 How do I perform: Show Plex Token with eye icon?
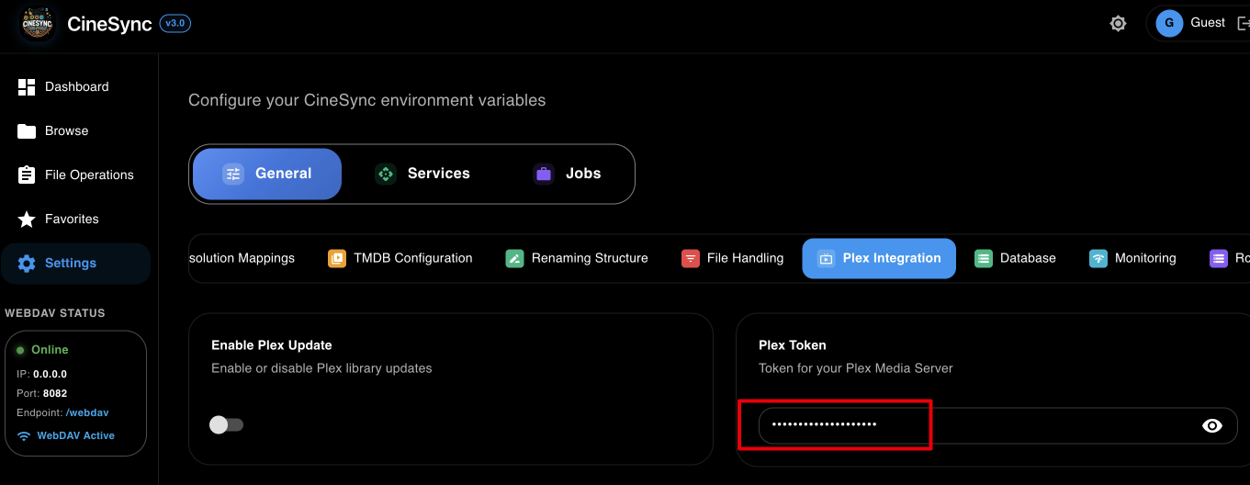[1212, 425]
